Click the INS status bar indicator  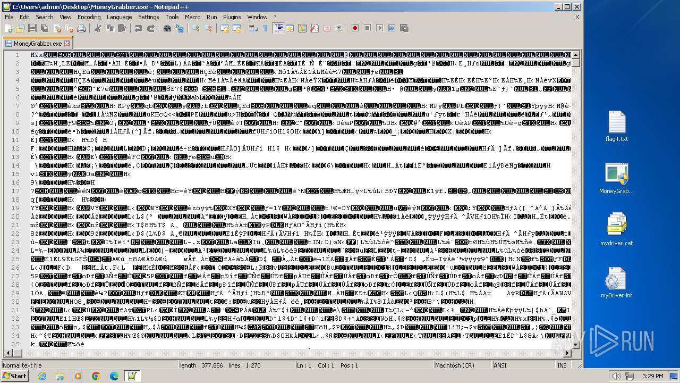pos(561,365)
